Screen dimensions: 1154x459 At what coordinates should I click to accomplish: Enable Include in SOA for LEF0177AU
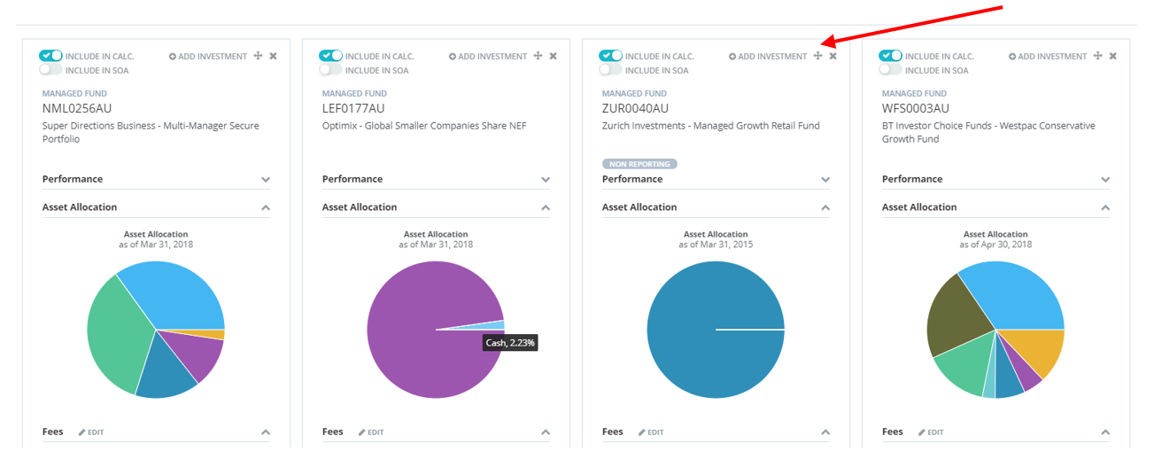coord(330,69)
